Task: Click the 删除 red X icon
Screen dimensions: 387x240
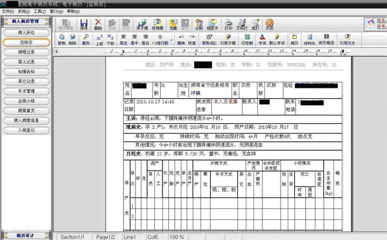Action: 98,25
